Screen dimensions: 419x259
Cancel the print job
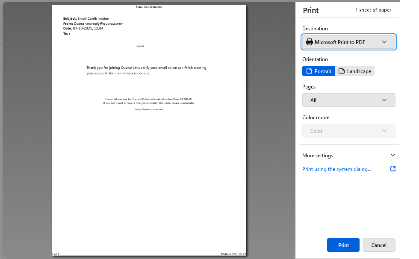(x=379, y=245)
